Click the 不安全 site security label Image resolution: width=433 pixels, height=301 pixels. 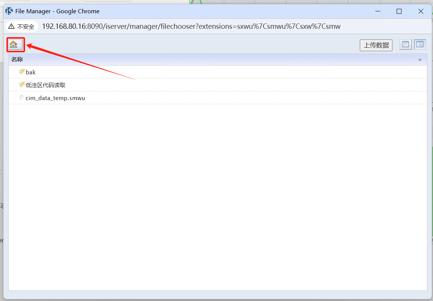[26, 27]
